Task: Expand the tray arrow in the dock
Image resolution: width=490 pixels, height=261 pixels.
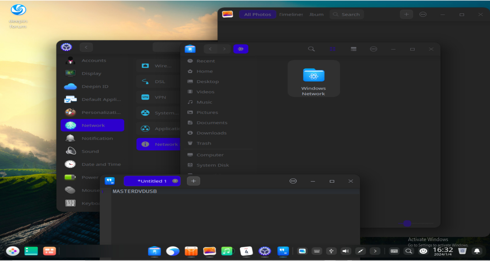Action: point(375,251)
